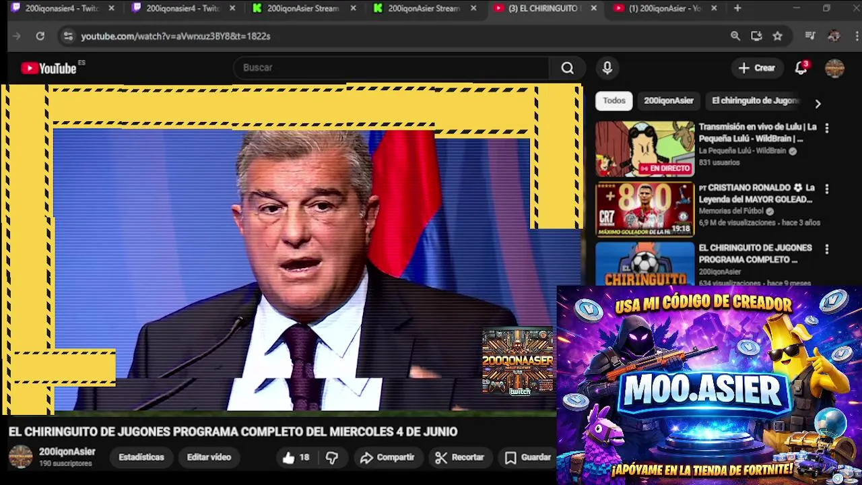
Task: Open Cristiano Ronaldo video thumbnail
Action: [644, 209]
